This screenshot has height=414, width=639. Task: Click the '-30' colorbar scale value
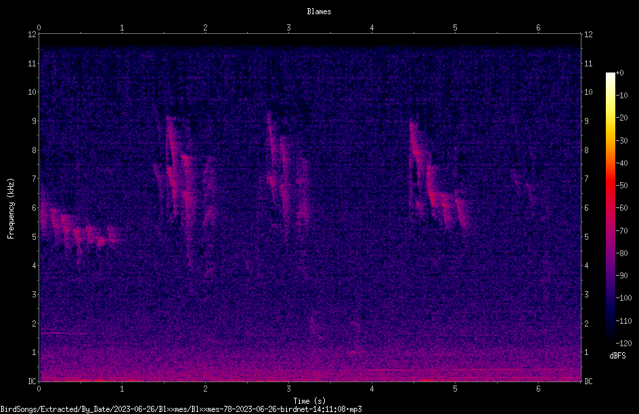tap(621, 141)
